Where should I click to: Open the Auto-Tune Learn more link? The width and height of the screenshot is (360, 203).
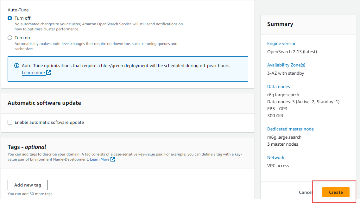coord(33,73)
